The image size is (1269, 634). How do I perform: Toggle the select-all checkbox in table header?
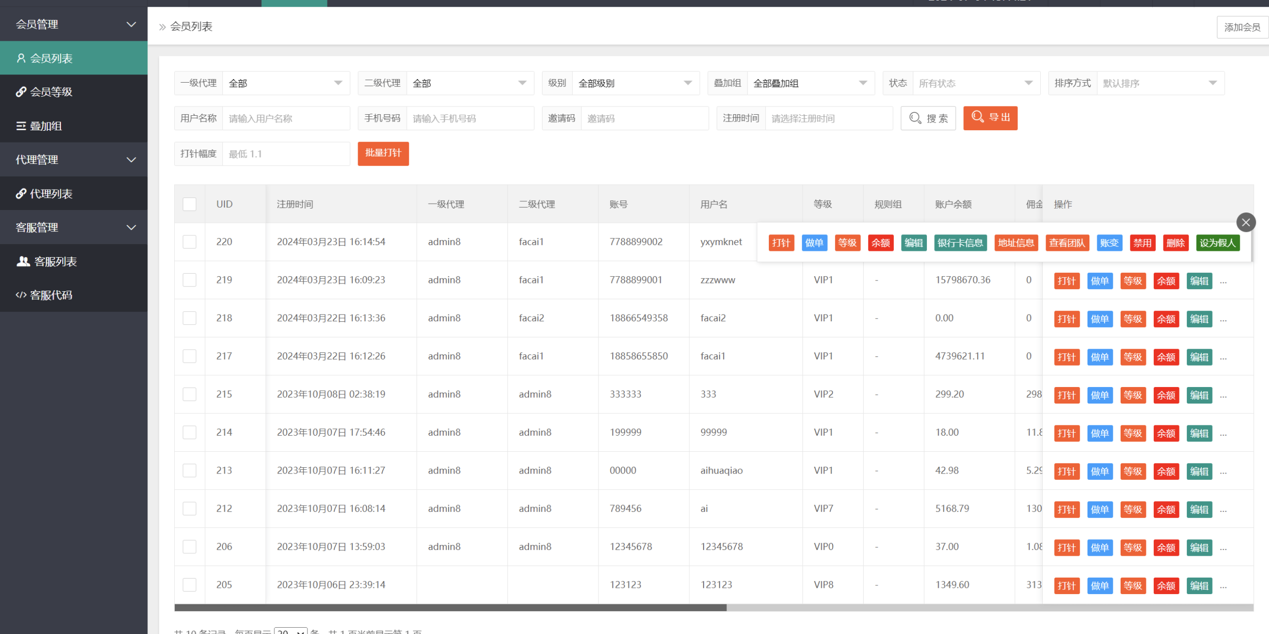click(189, 204)
